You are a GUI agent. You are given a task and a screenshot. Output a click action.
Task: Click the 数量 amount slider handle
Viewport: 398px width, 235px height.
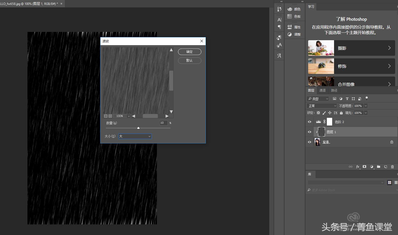[138, 128]
